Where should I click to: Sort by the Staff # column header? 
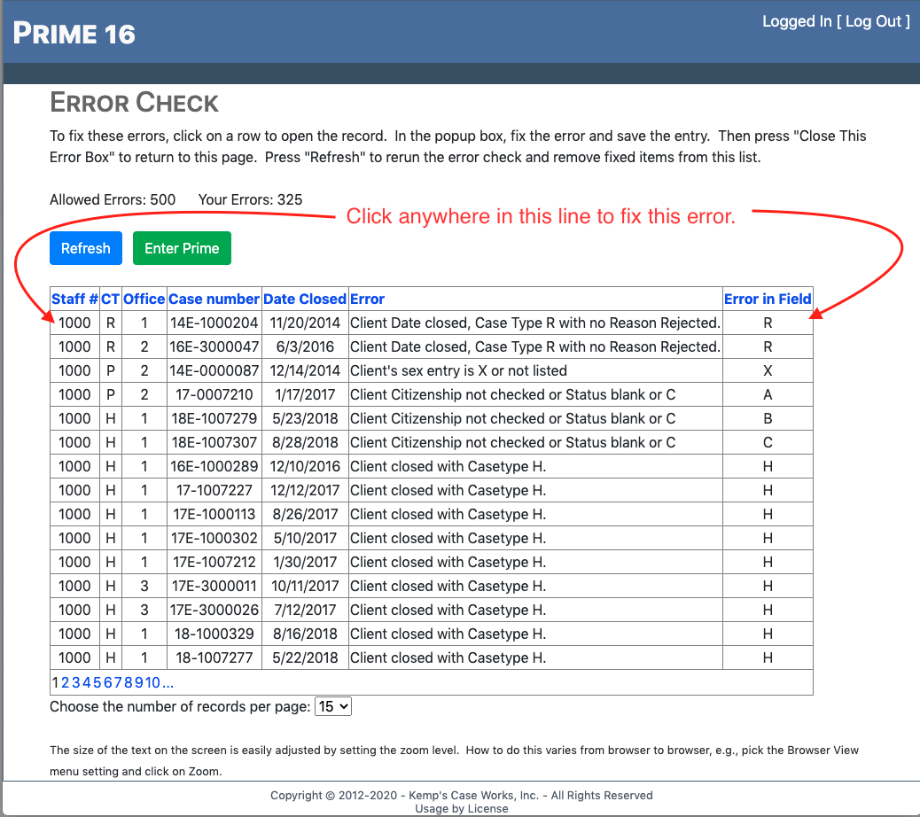tap(74, 299)
